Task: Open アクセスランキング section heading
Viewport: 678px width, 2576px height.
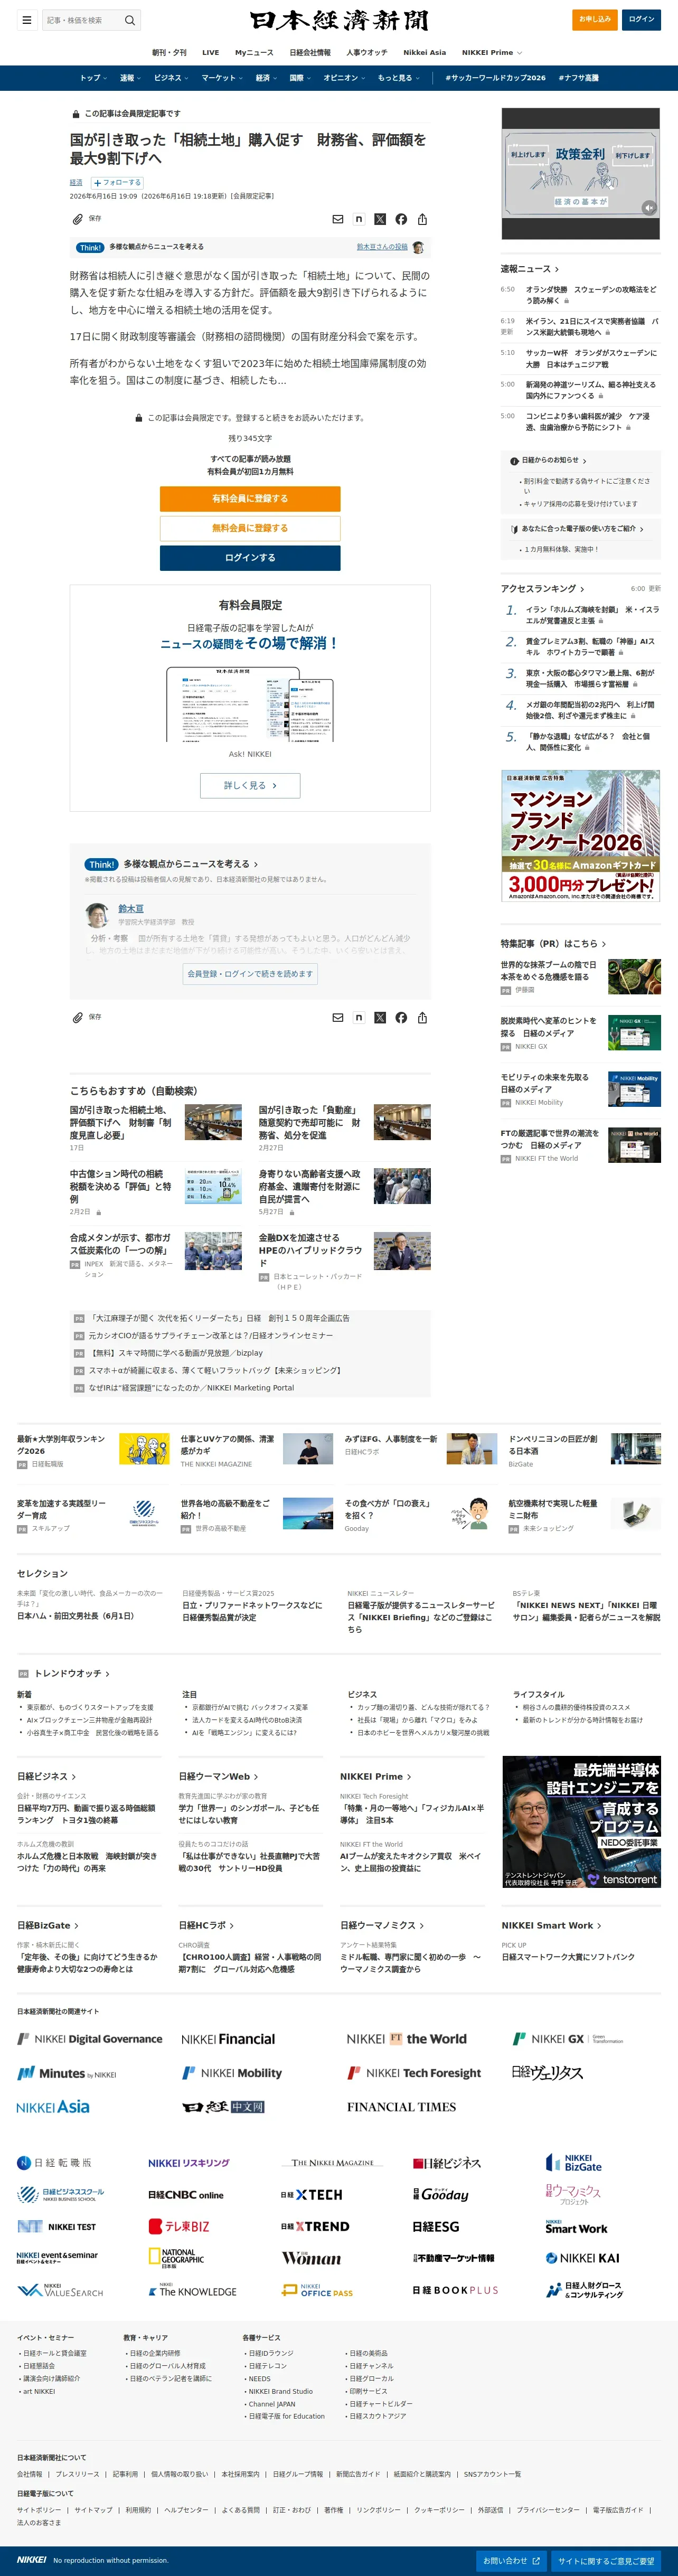Action: [542, 589]
